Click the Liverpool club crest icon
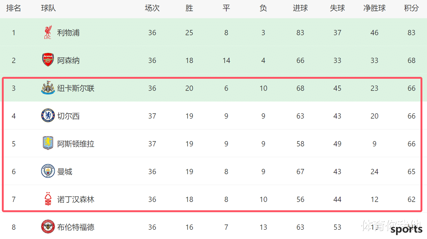 coord(48,32)
